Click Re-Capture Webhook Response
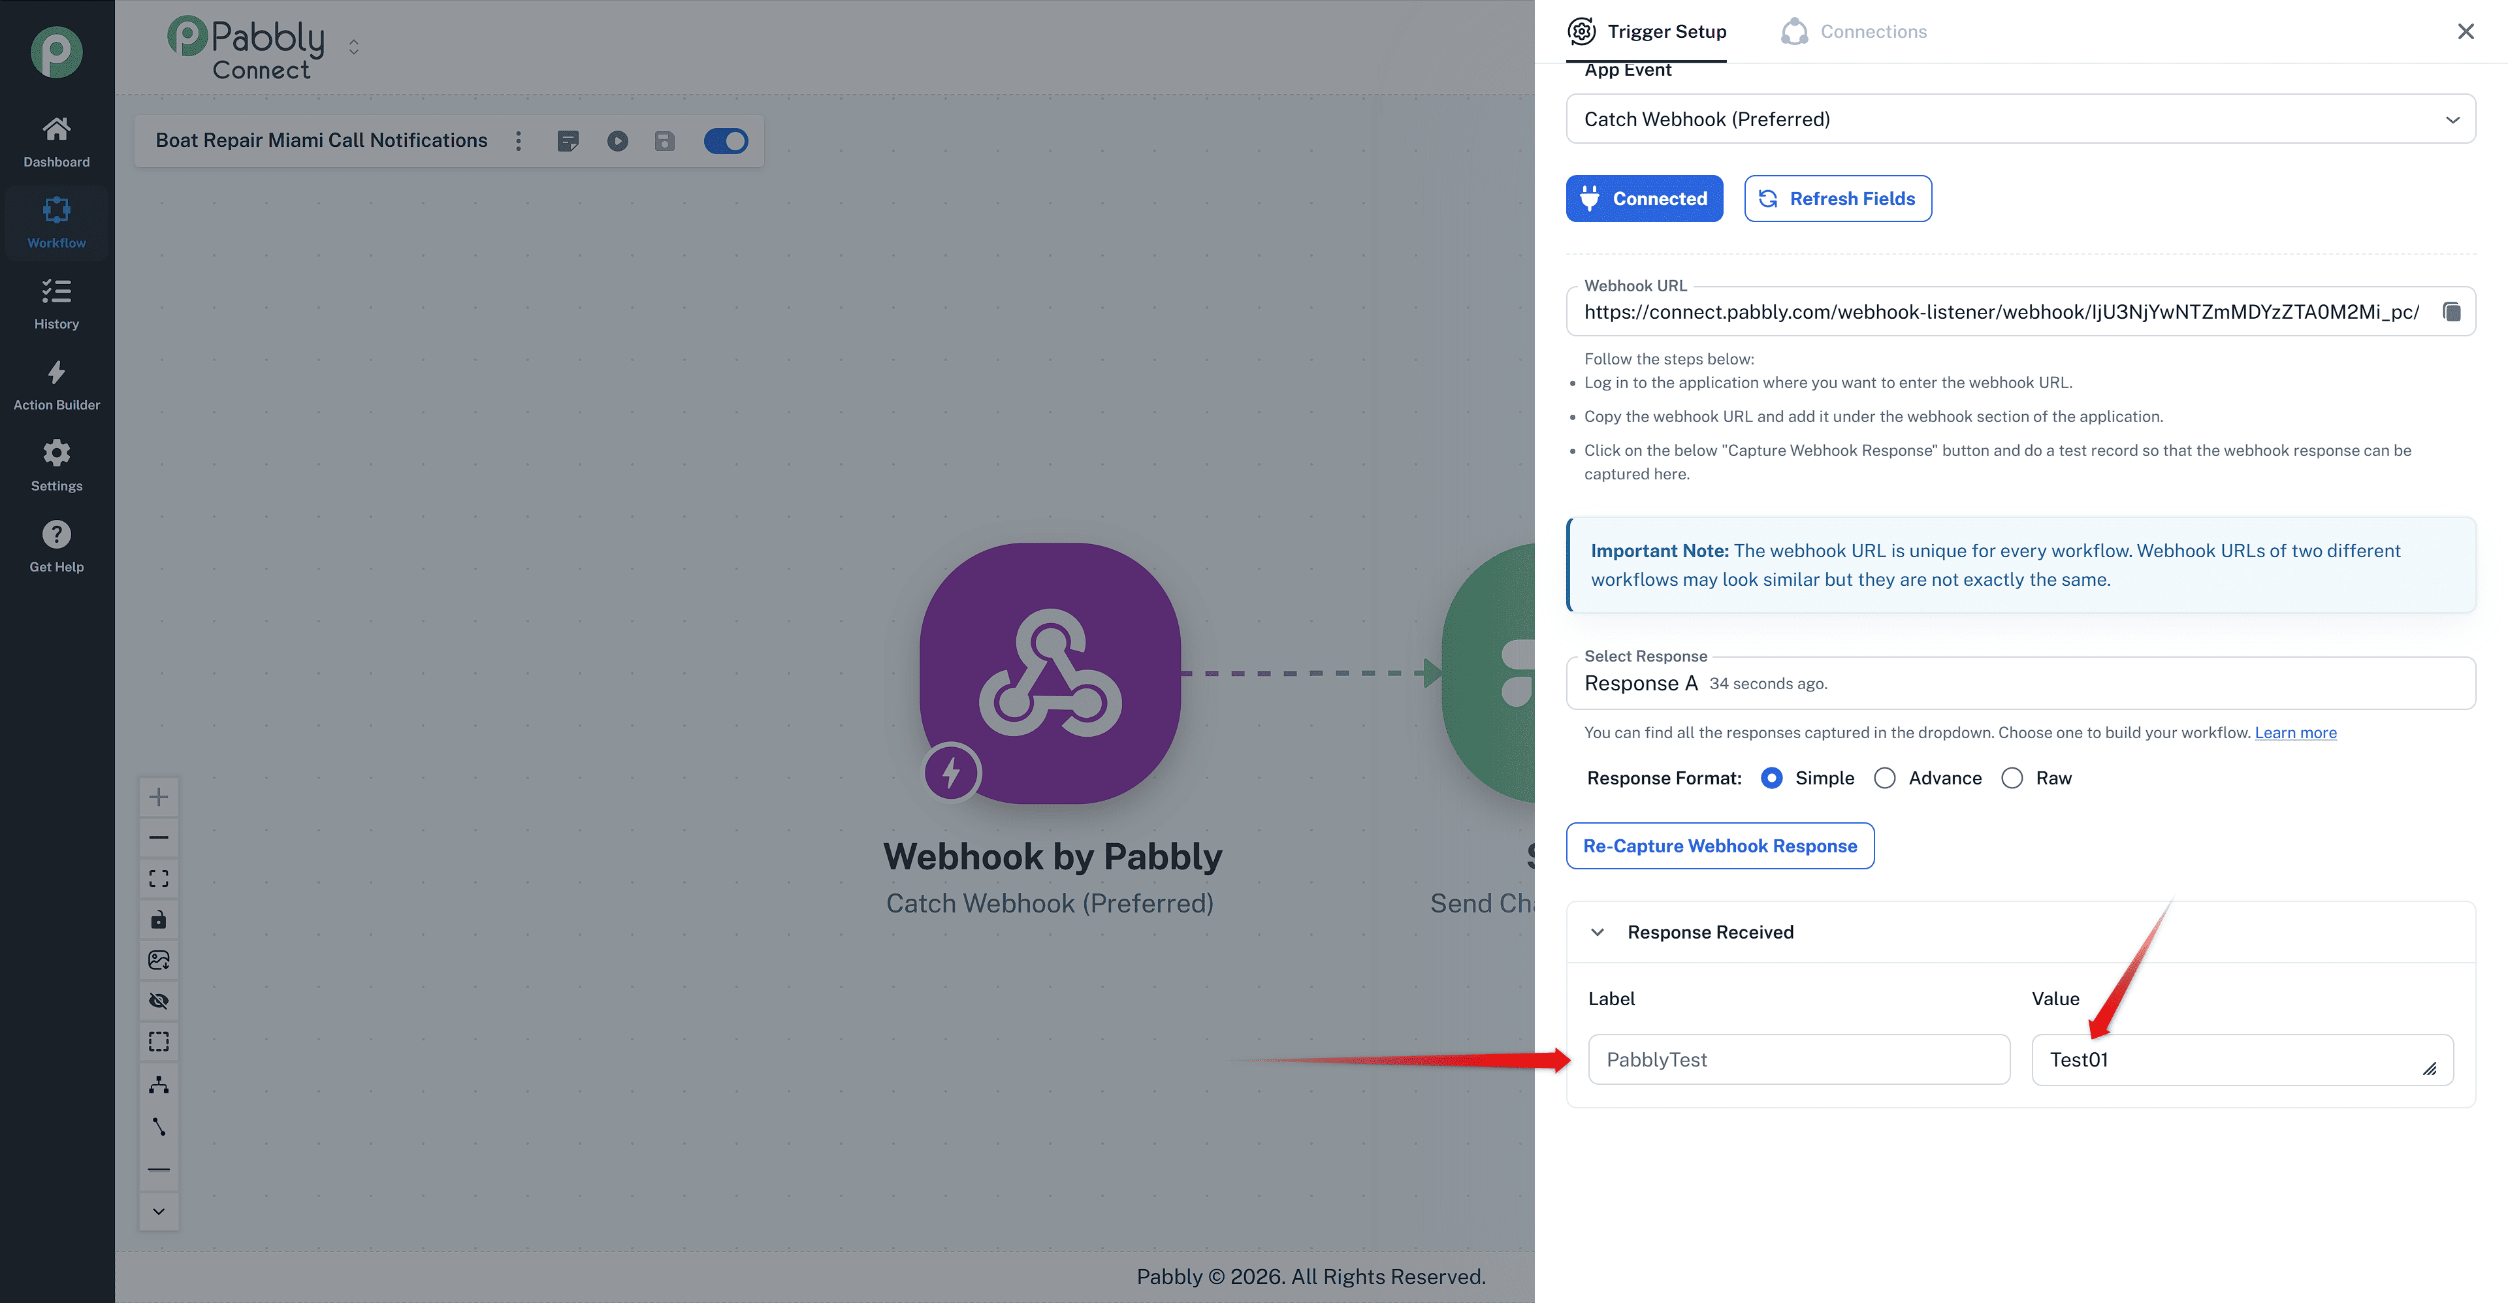 (x=1720, y=846)
